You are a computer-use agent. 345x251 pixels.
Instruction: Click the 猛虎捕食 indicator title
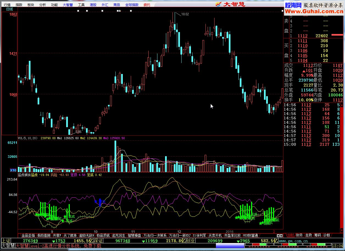coord(24,175)
